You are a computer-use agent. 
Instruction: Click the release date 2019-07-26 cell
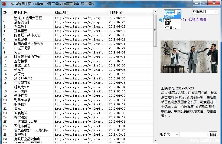tap(117, 22)
